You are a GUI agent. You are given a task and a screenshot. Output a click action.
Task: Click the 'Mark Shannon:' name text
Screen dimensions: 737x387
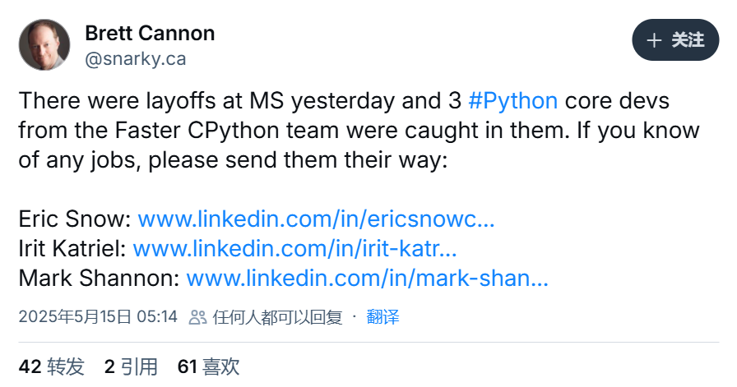pyautogui.click(x=99, y=279)
